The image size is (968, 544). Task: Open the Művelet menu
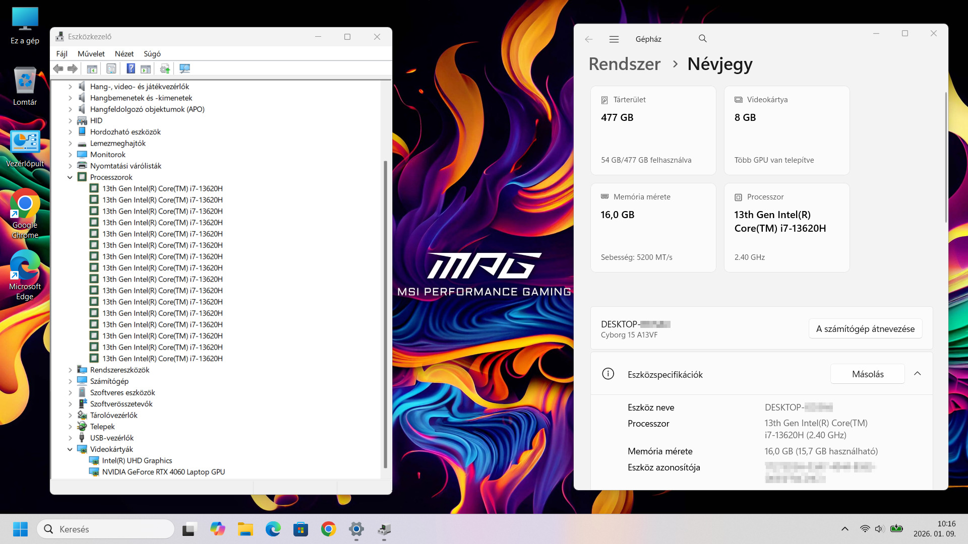coord(91,54)
